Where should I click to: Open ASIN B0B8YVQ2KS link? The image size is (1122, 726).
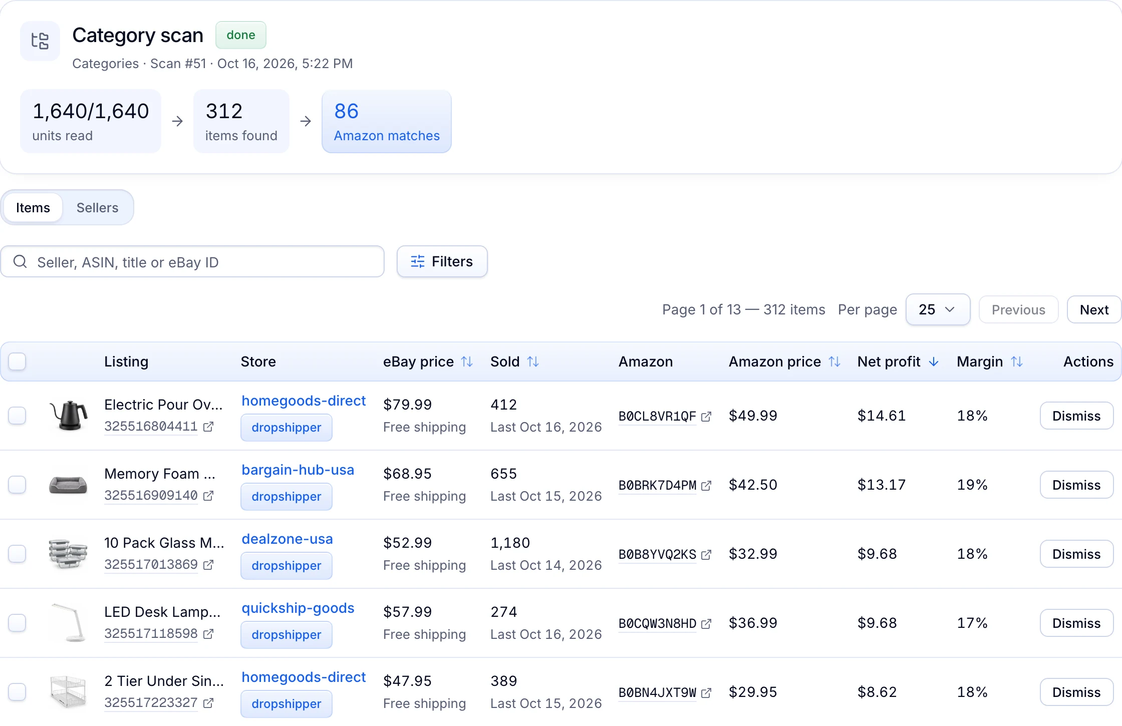coord(657,555)
